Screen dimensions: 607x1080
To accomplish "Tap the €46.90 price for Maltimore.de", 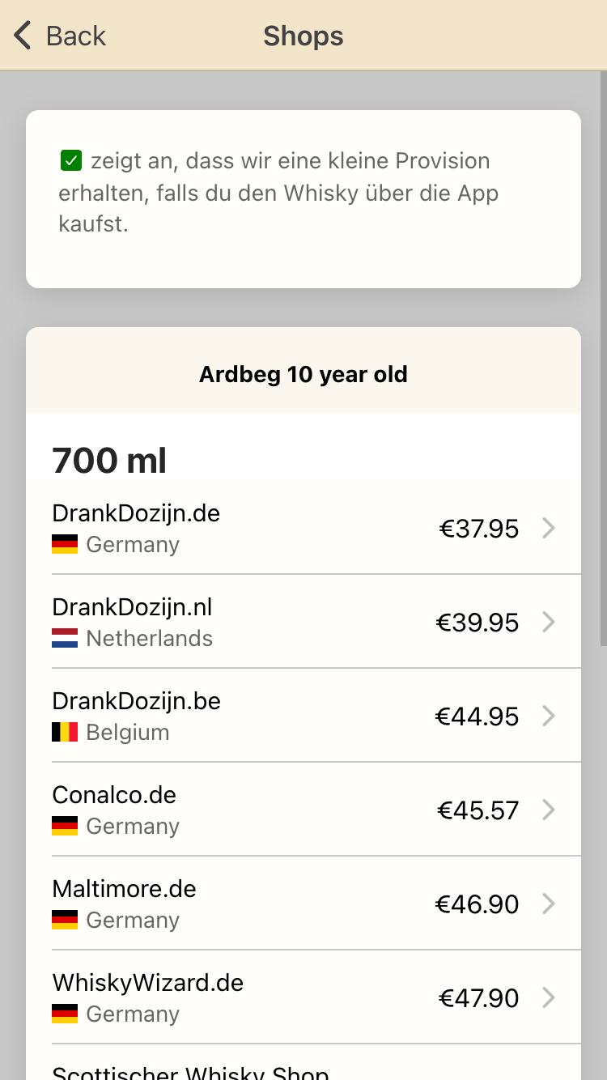I will pyautogui.click(x=478, y=904).
